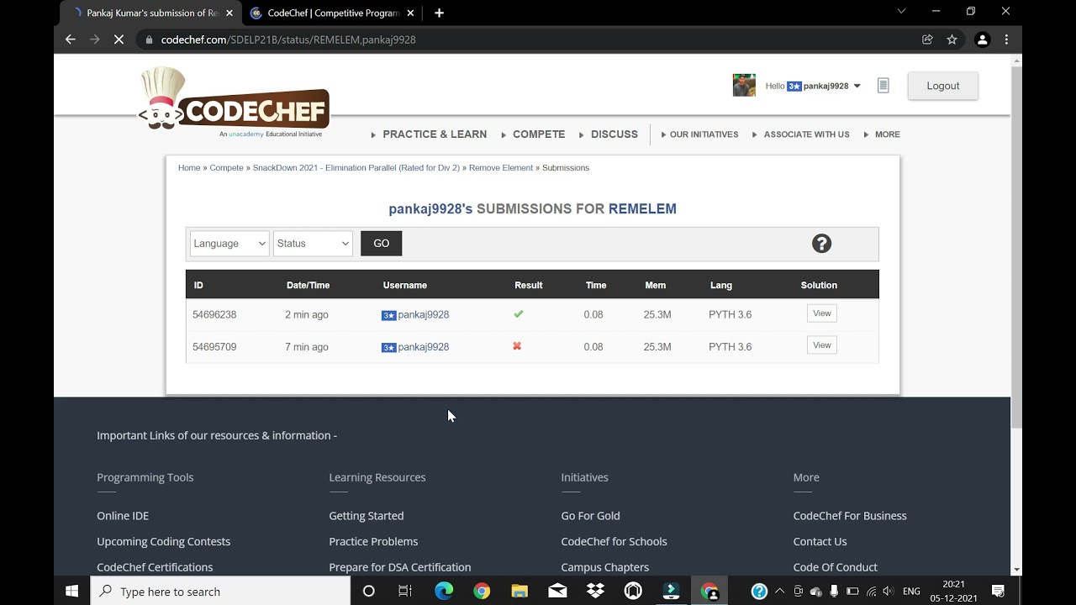Click the microphone tray icon

click(x=834, y=592)
